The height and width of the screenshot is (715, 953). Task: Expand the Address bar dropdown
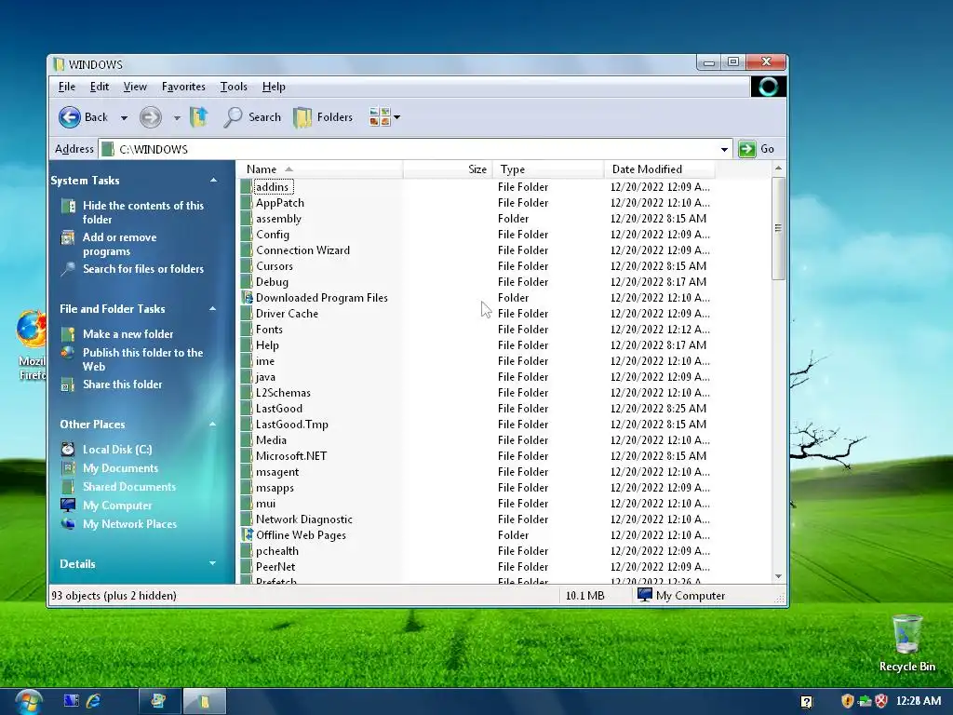724,150
